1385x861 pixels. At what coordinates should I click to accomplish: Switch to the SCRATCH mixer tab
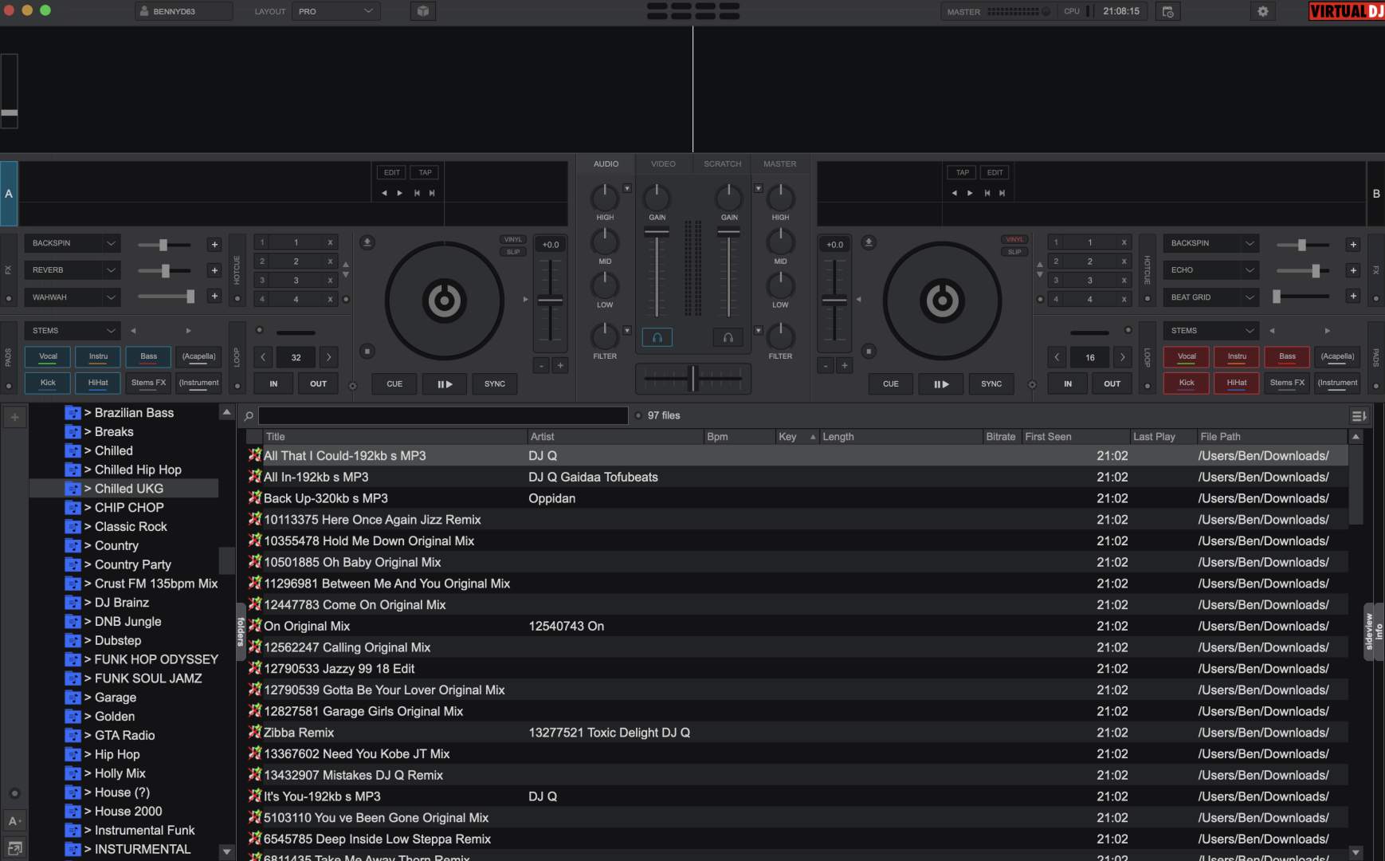[x=722, y=163]
